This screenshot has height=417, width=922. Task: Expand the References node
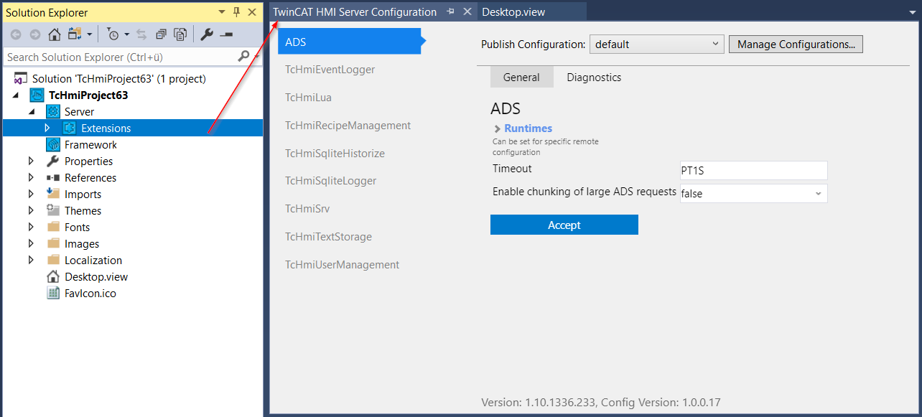[31, 177]
